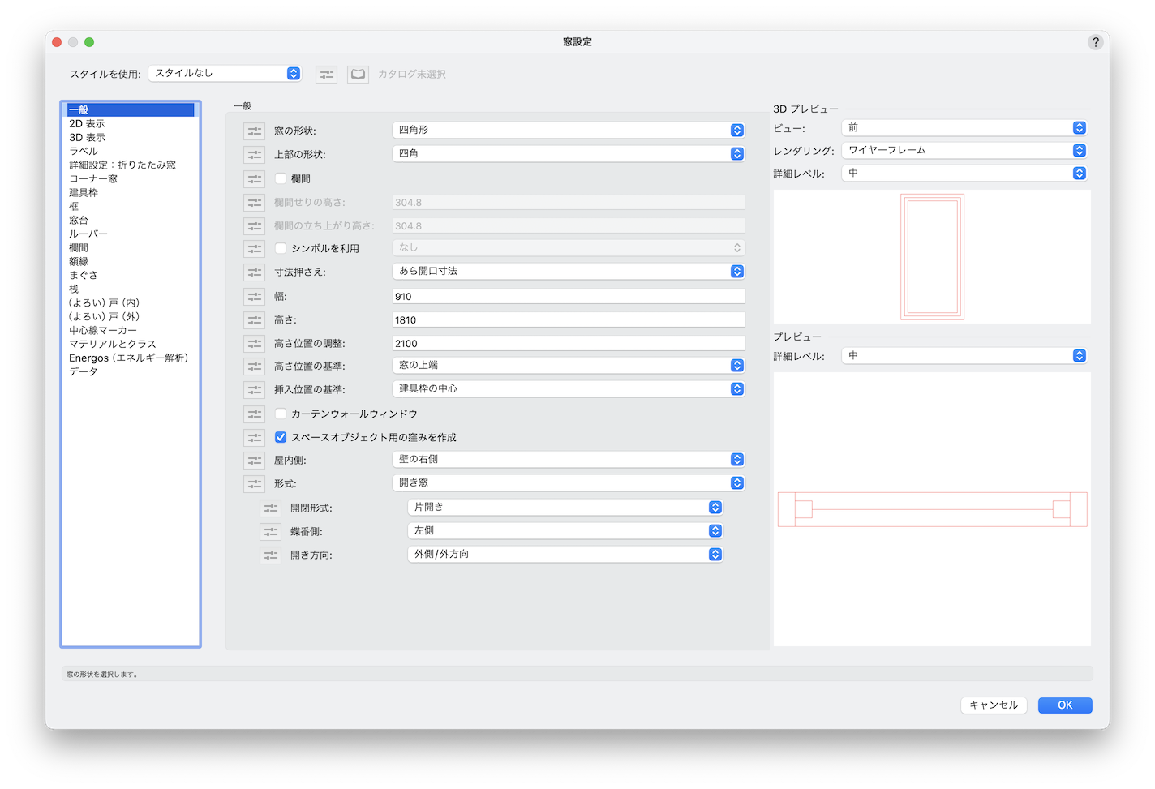This screenshot has width=1155, height=789.
Task: Click style settings icon beside 開き方向
Action: (x=270, y=555)
